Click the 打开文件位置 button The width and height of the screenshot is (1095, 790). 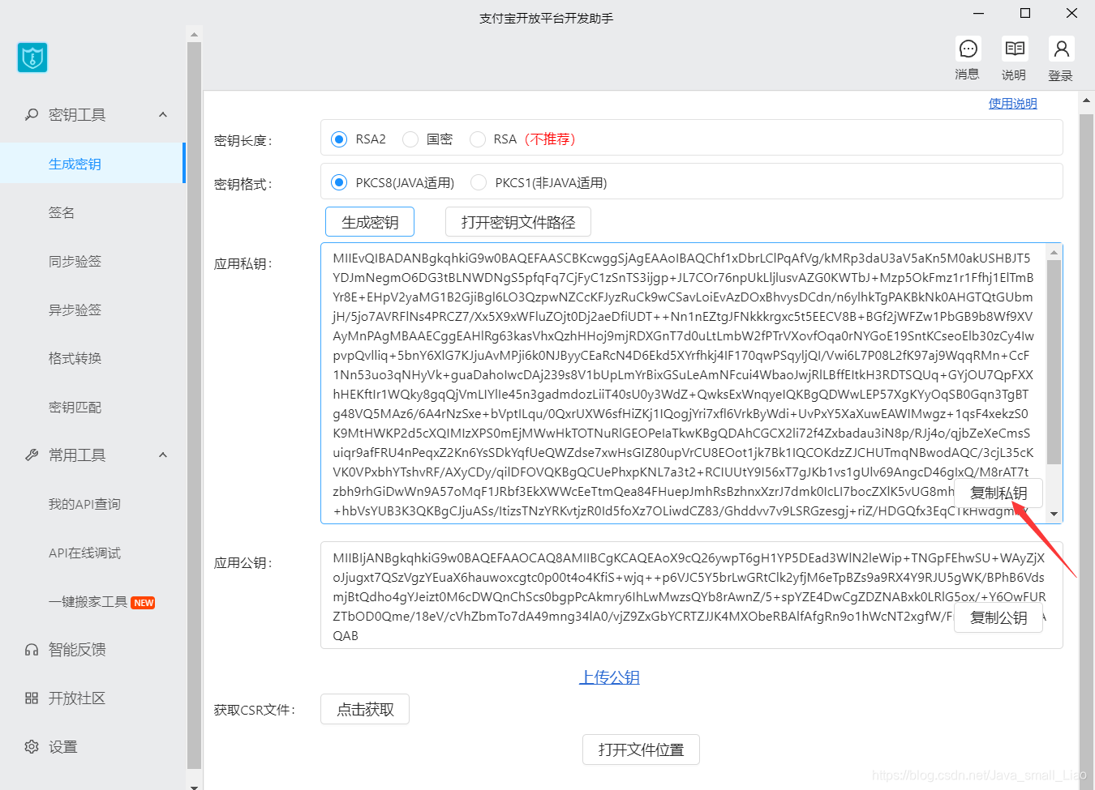click(641, 749)
